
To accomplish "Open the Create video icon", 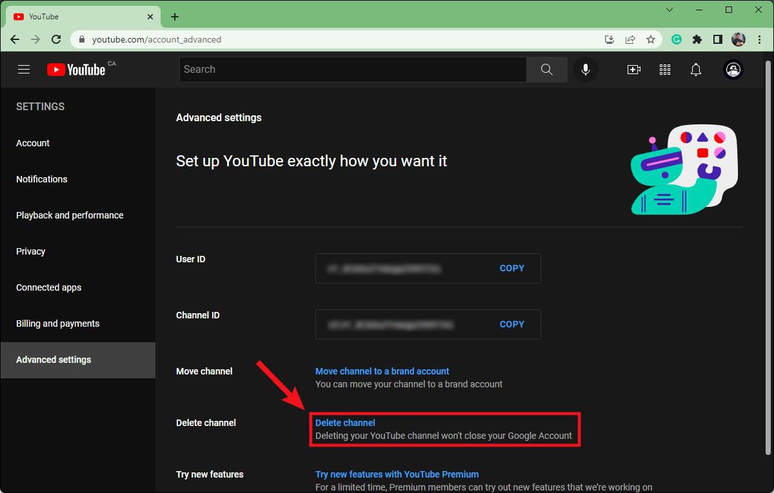I will [x=634, y=70].
